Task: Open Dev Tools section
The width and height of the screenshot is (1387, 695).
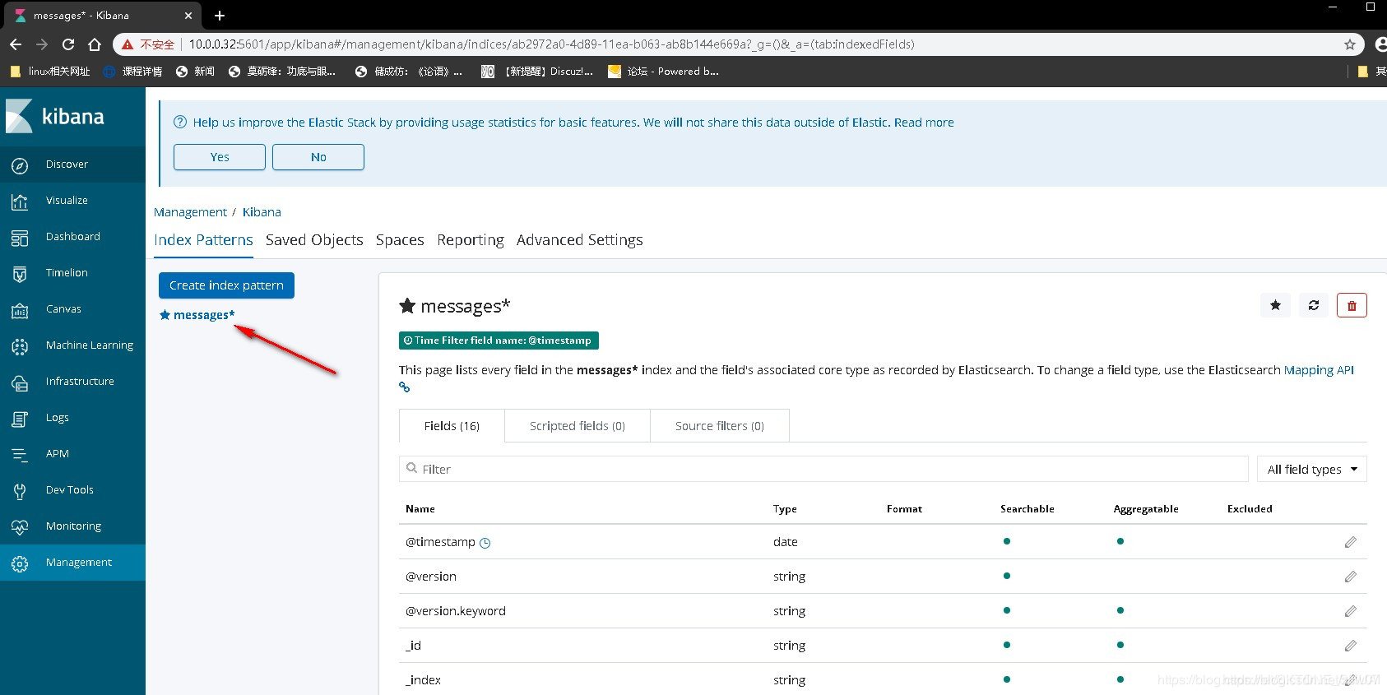Action: pyautogui.click(x=72, y=490)
